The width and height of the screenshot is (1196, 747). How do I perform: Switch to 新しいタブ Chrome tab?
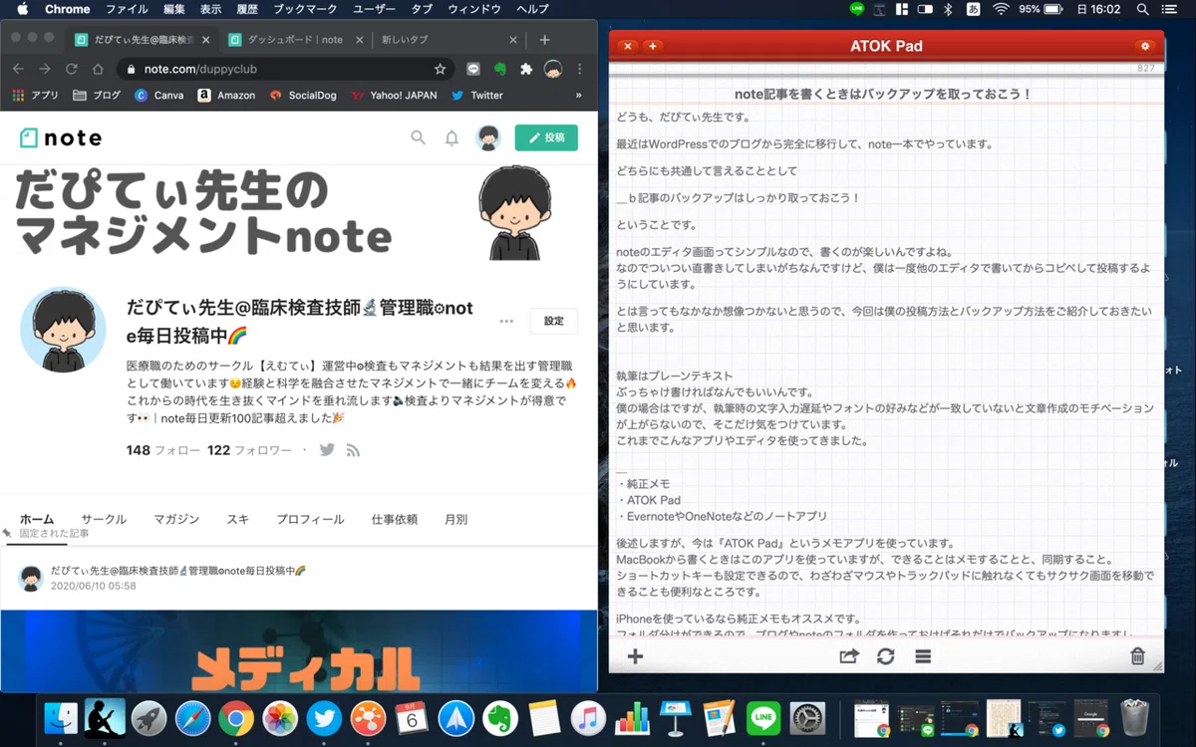point(449,40)
